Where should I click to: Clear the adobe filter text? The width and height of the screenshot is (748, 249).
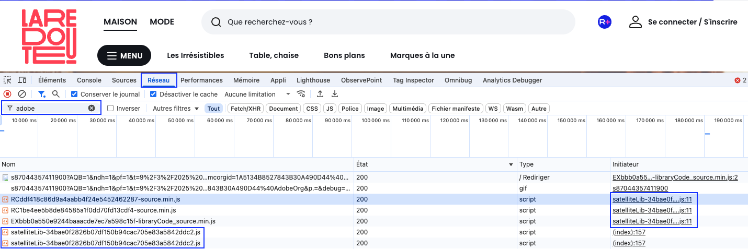click(92, 109)
